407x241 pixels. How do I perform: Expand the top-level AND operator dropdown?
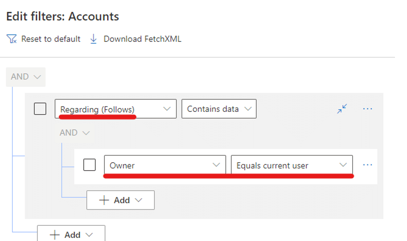(25, 77)
